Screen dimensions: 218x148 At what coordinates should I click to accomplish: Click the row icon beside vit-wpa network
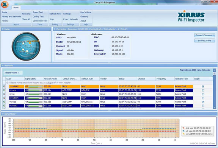[x=4, y=102]
